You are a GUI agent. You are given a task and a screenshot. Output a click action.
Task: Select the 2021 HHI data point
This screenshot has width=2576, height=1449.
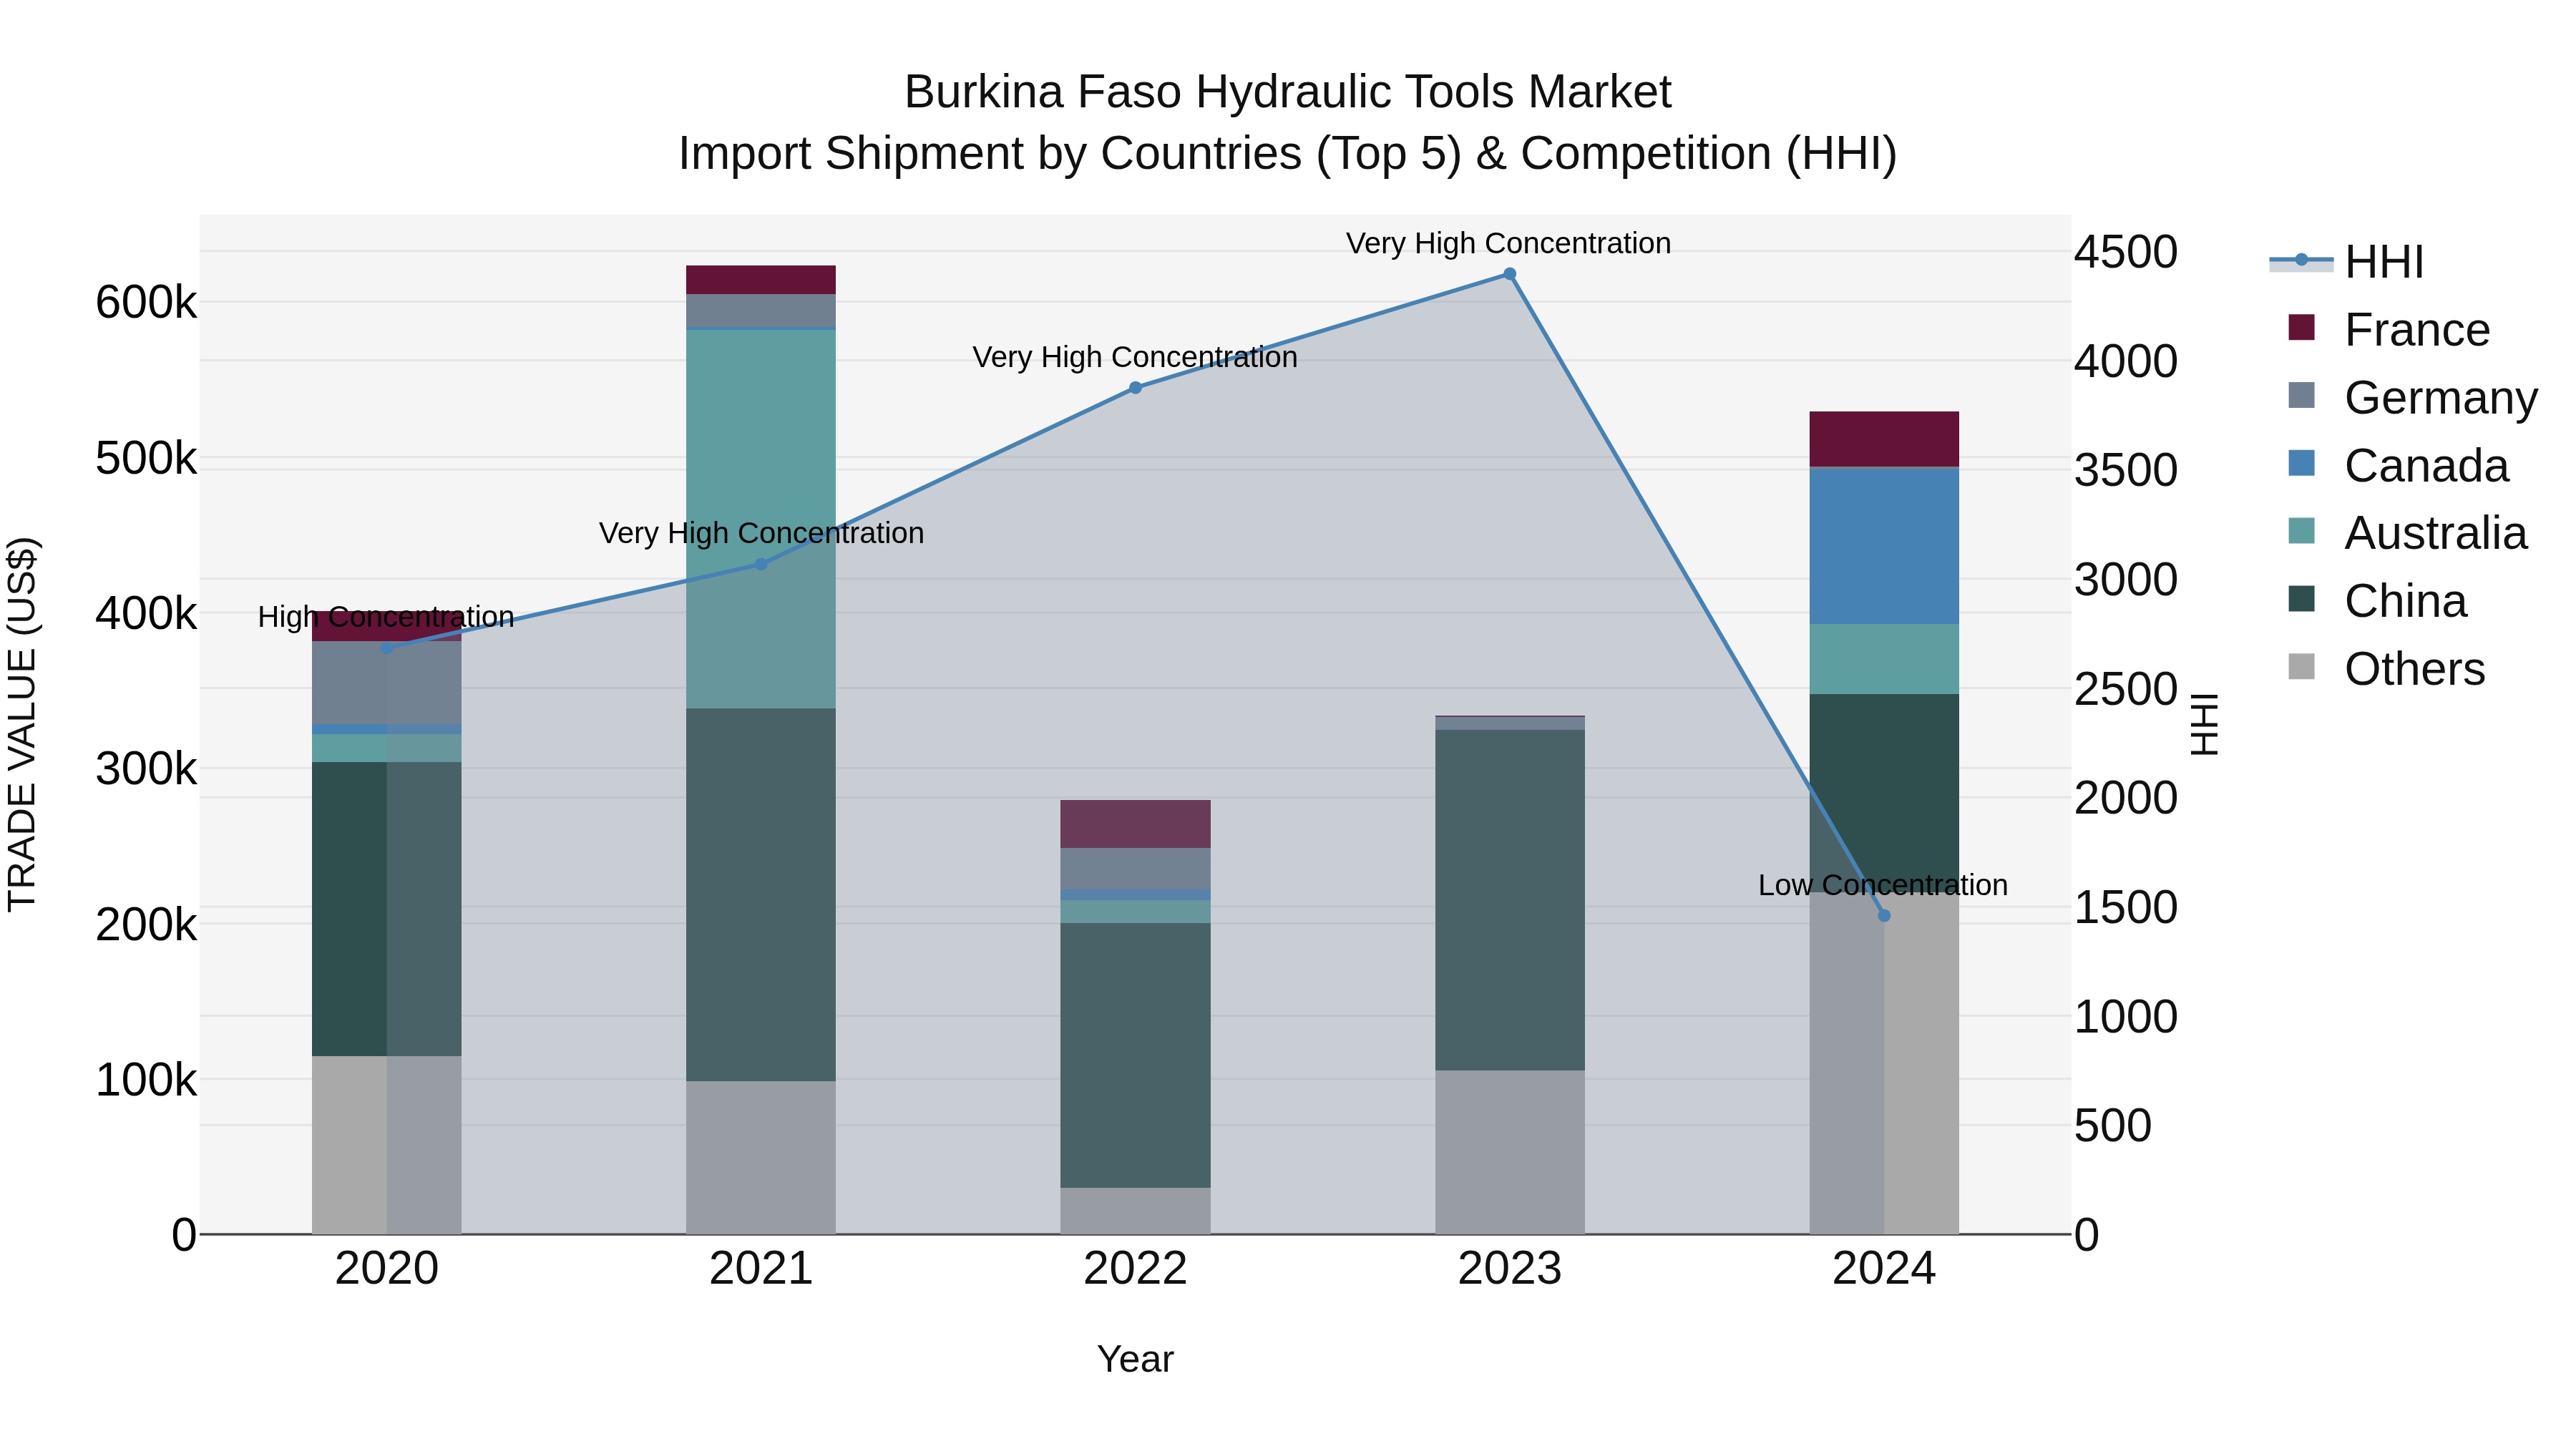pyautogui.click(x=761, y=564)
